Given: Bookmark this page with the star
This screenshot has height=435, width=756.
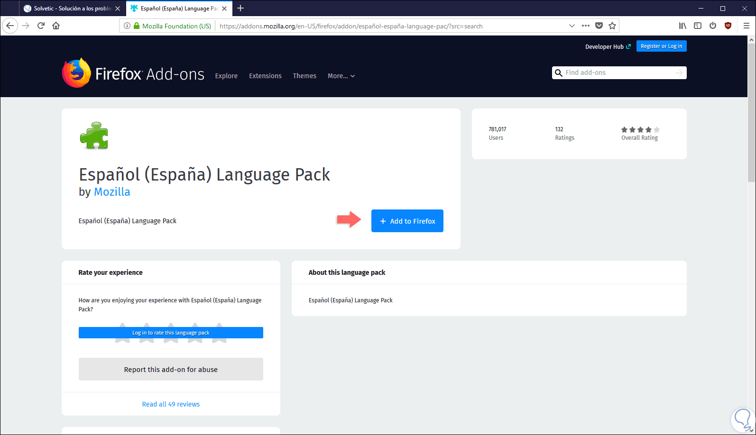Looking at the screenshot, I should (612, 26).
